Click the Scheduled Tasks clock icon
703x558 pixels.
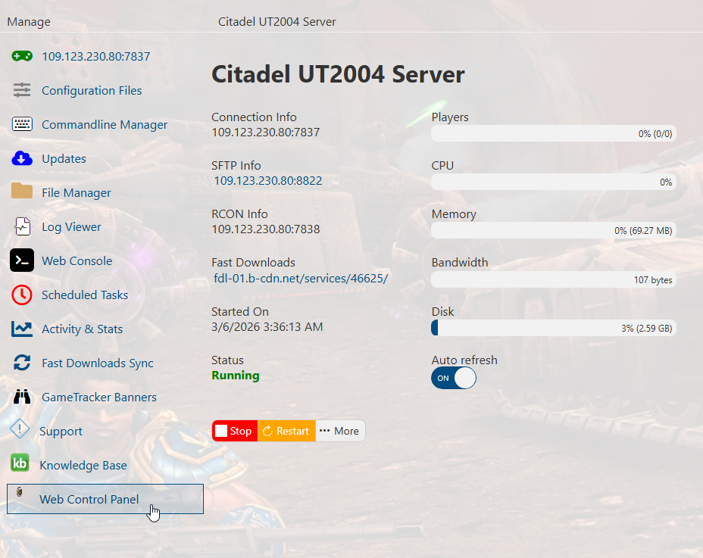tap(21, 295)
